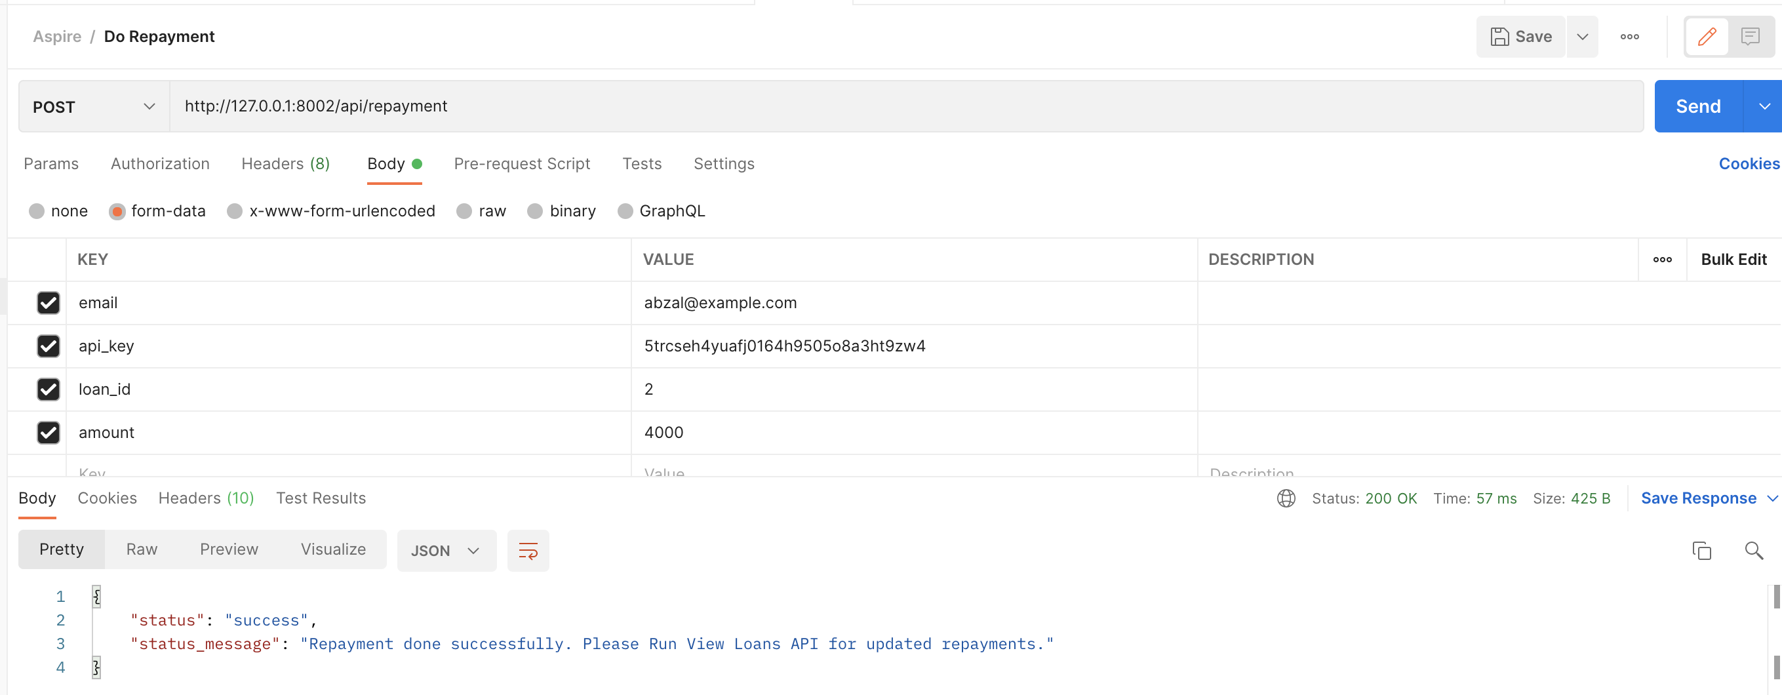
Task: Click three-dot options beside Bulk Edit
Action: click(x=1663, y=260)
